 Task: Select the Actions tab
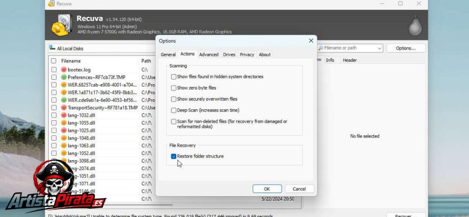[187, 54]
